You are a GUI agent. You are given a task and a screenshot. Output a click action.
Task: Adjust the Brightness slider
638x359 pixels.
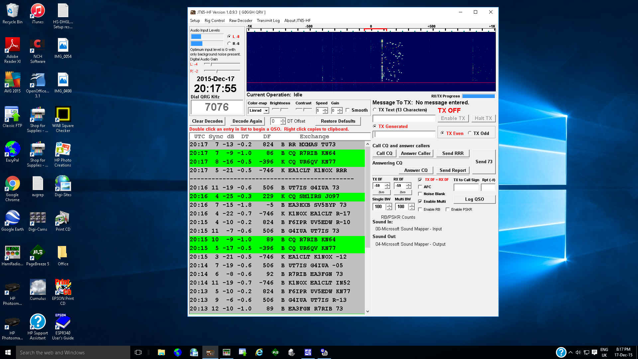[x=281, y=109]
